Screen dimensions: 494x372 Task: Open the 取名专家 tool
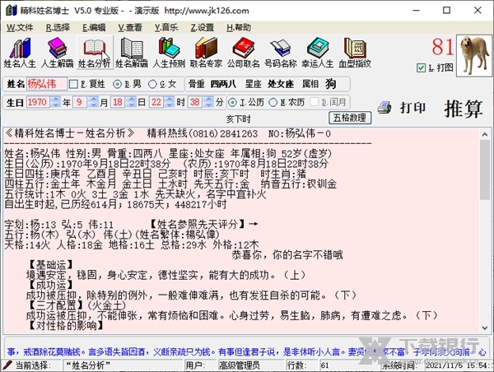click(x=206, y=53)
